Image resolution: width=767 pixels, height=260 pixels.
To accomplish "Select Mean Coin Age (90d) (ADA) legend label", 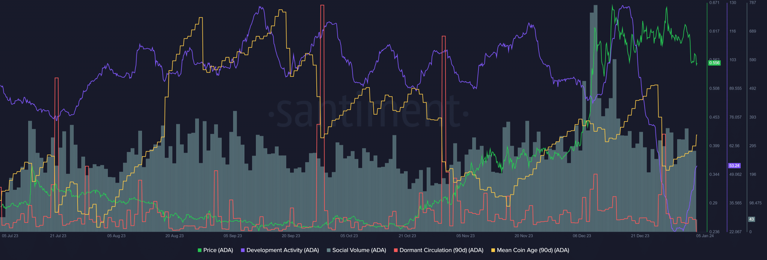I will pyautogui.click(x=533, y=250).
